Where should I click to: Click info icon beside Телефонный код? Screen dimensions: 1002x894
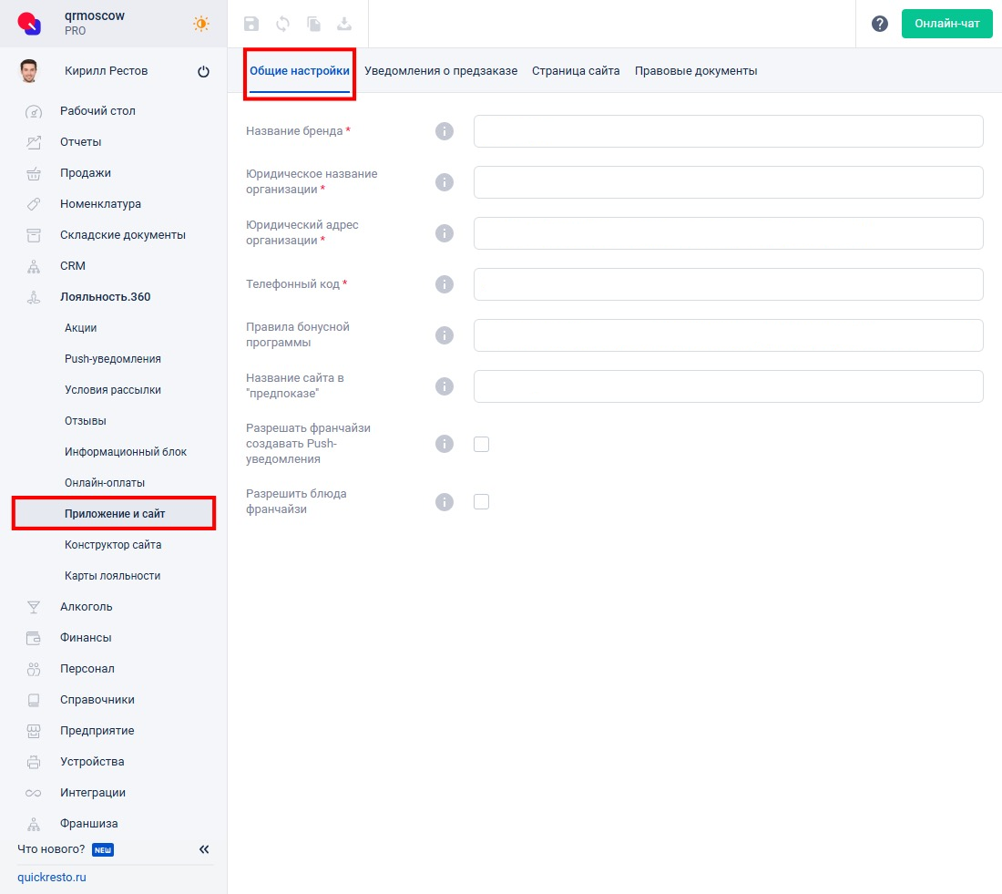point(444,284)
